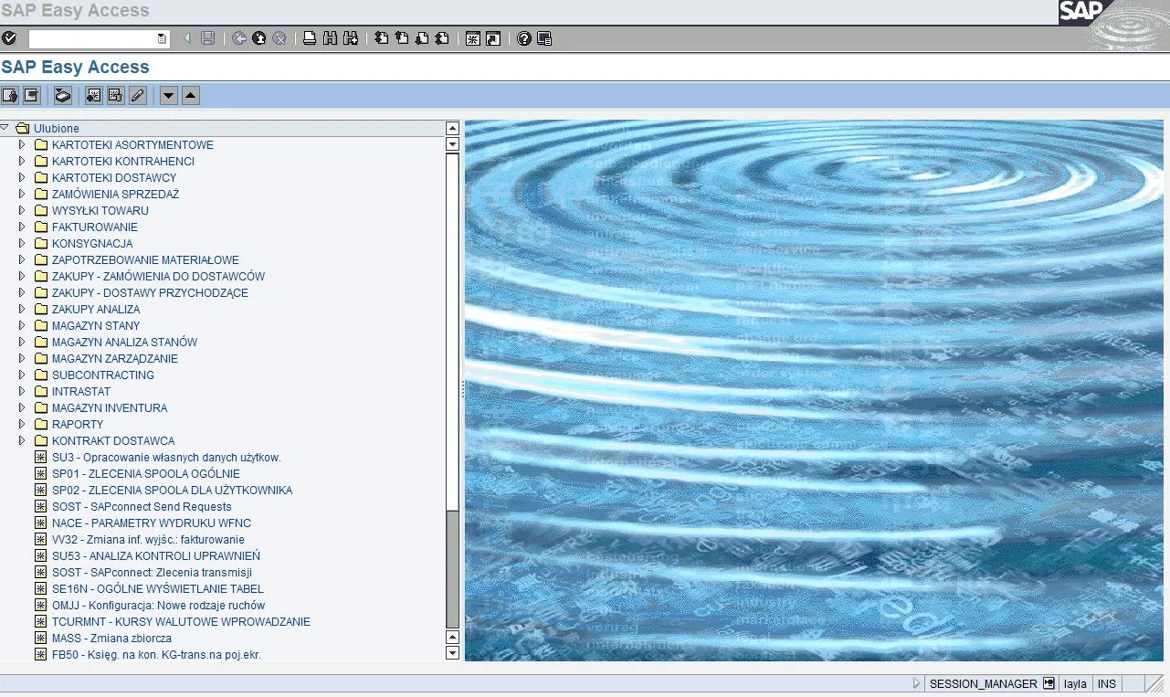This screenshot has width=1170, height=697.
Task: Click the User Menu icon
Action: coord(11,96)
